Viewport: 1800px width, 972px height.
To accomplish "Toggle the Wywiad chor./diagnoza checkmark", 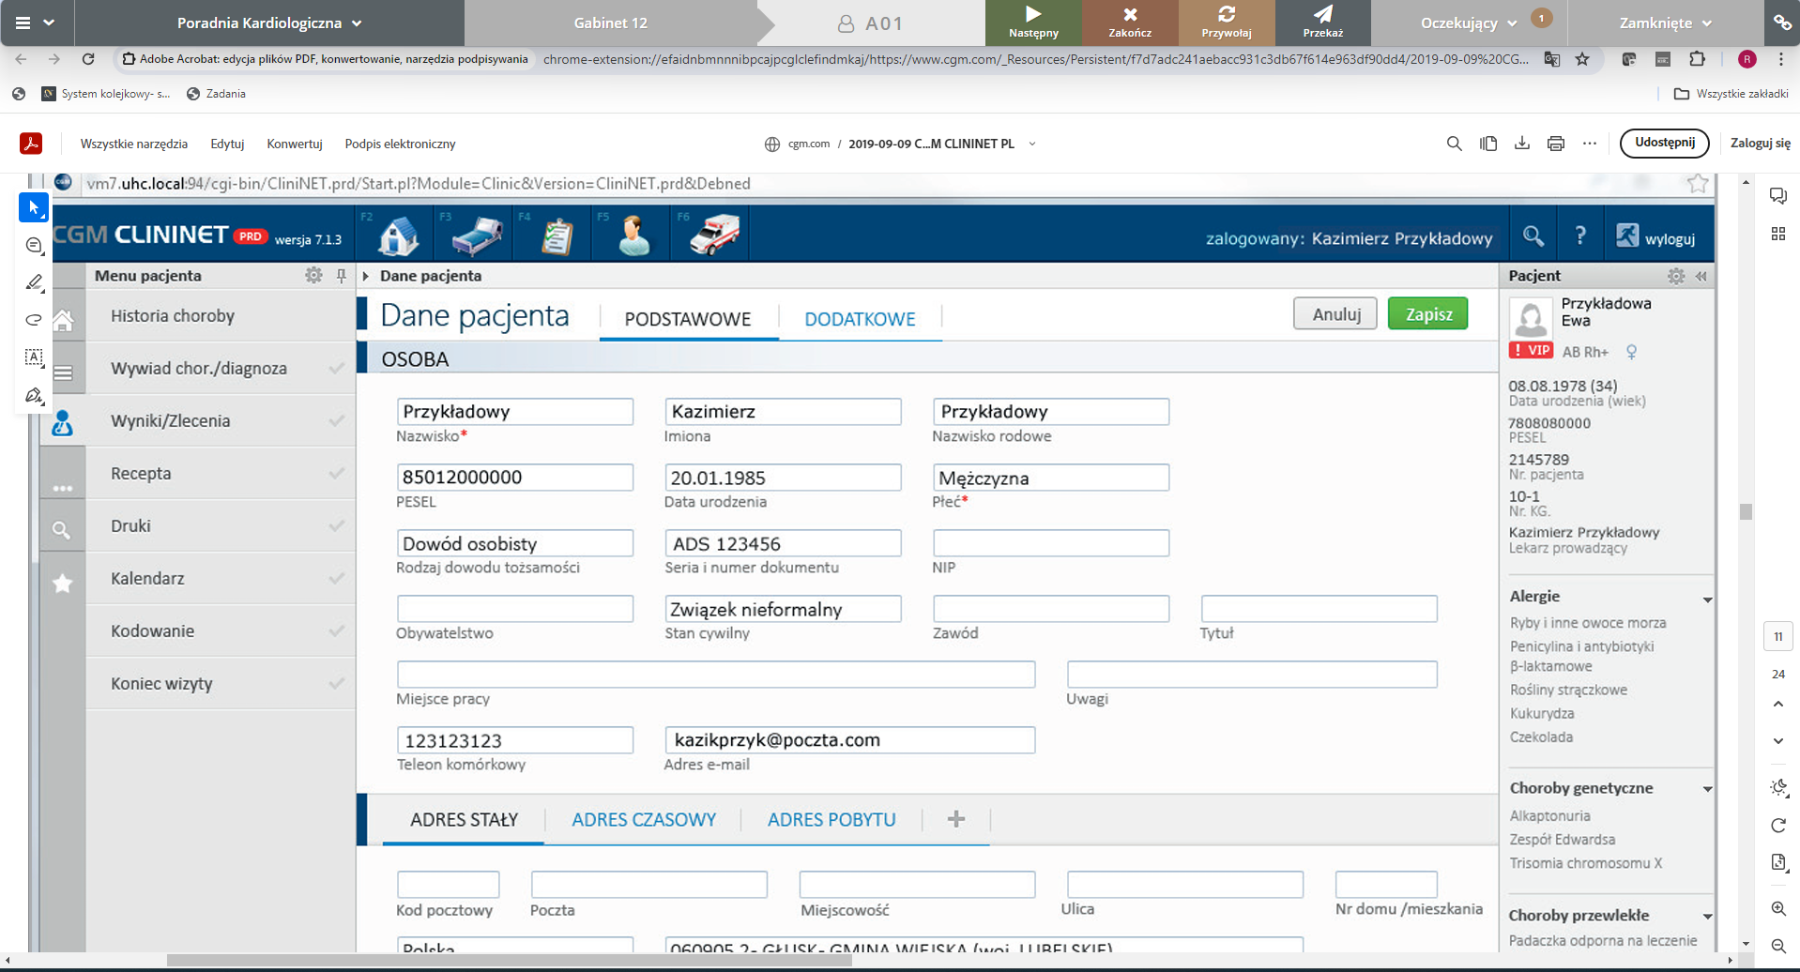I will 336,369.
